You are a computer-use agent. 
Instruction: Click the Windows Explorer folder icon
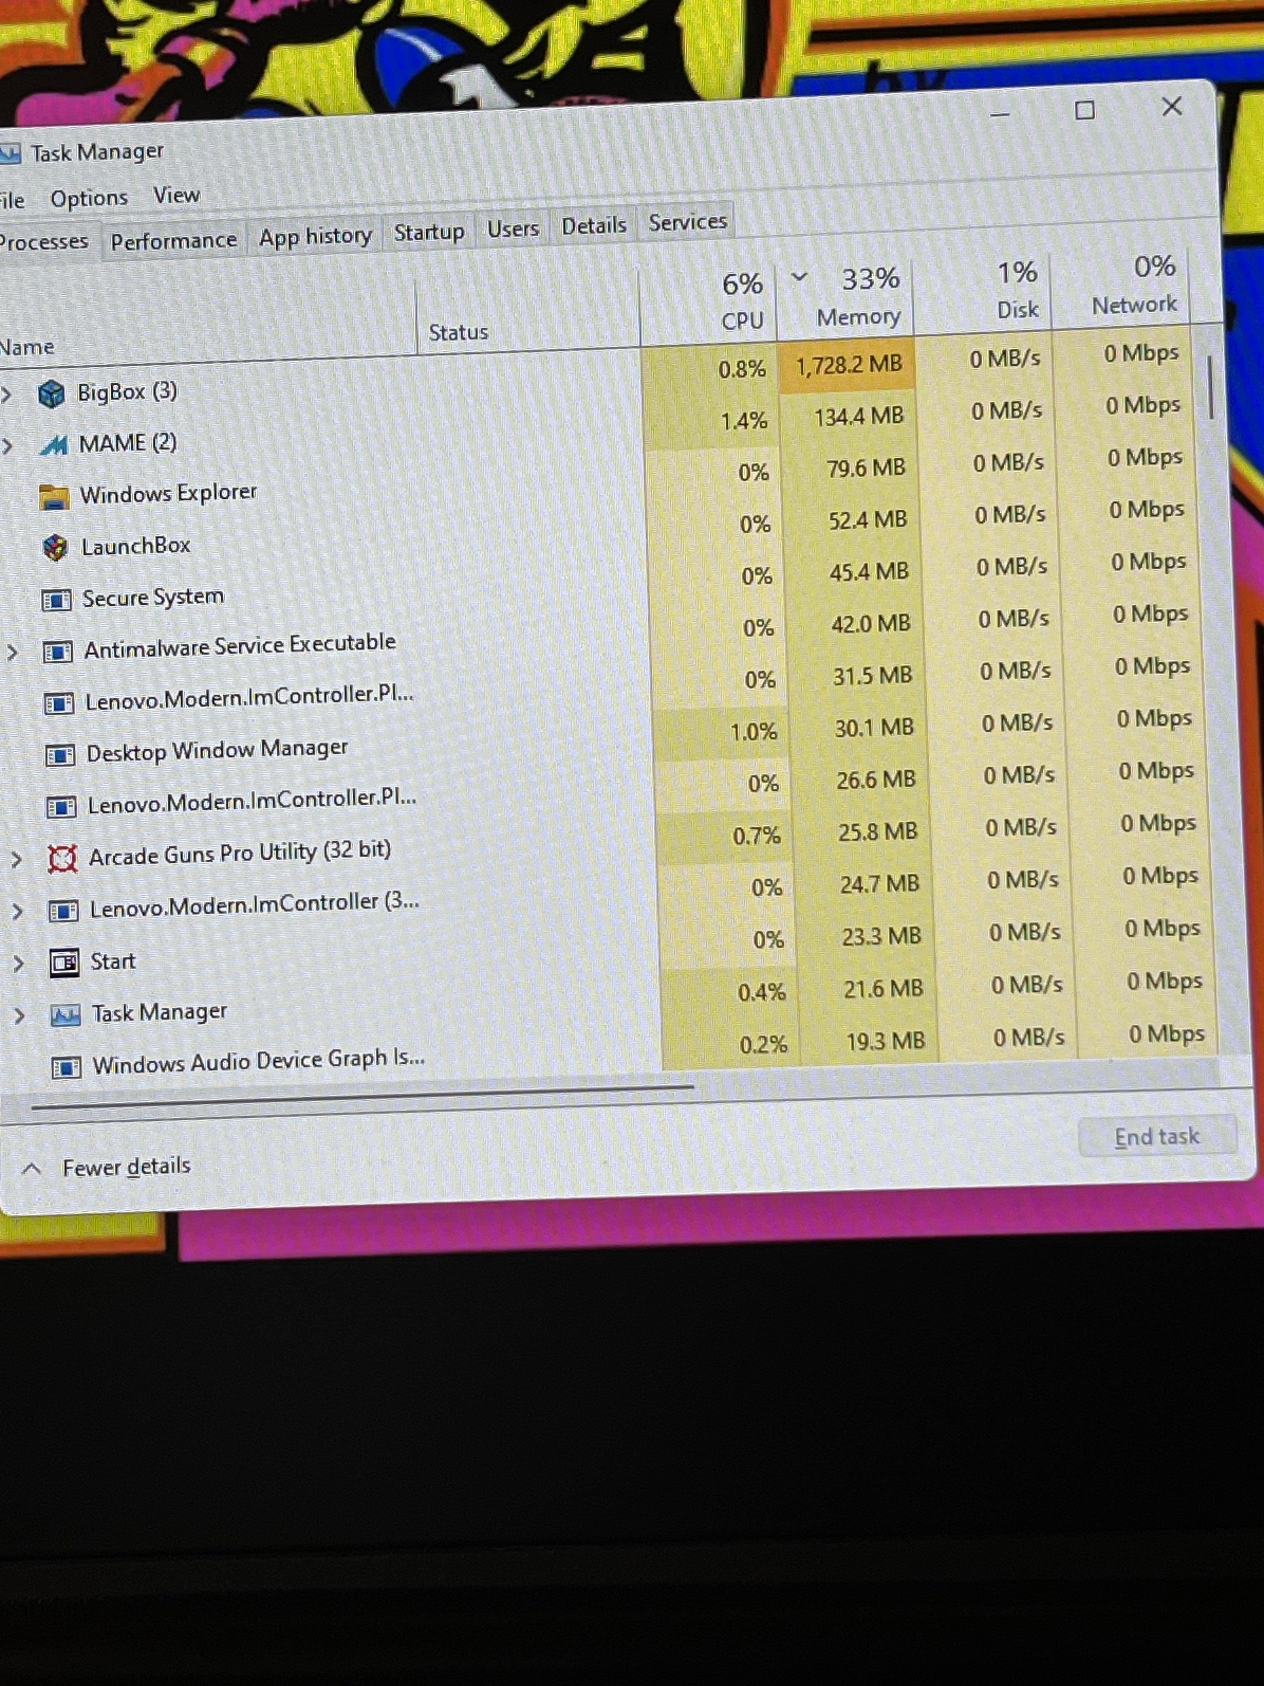click(54, 497)
